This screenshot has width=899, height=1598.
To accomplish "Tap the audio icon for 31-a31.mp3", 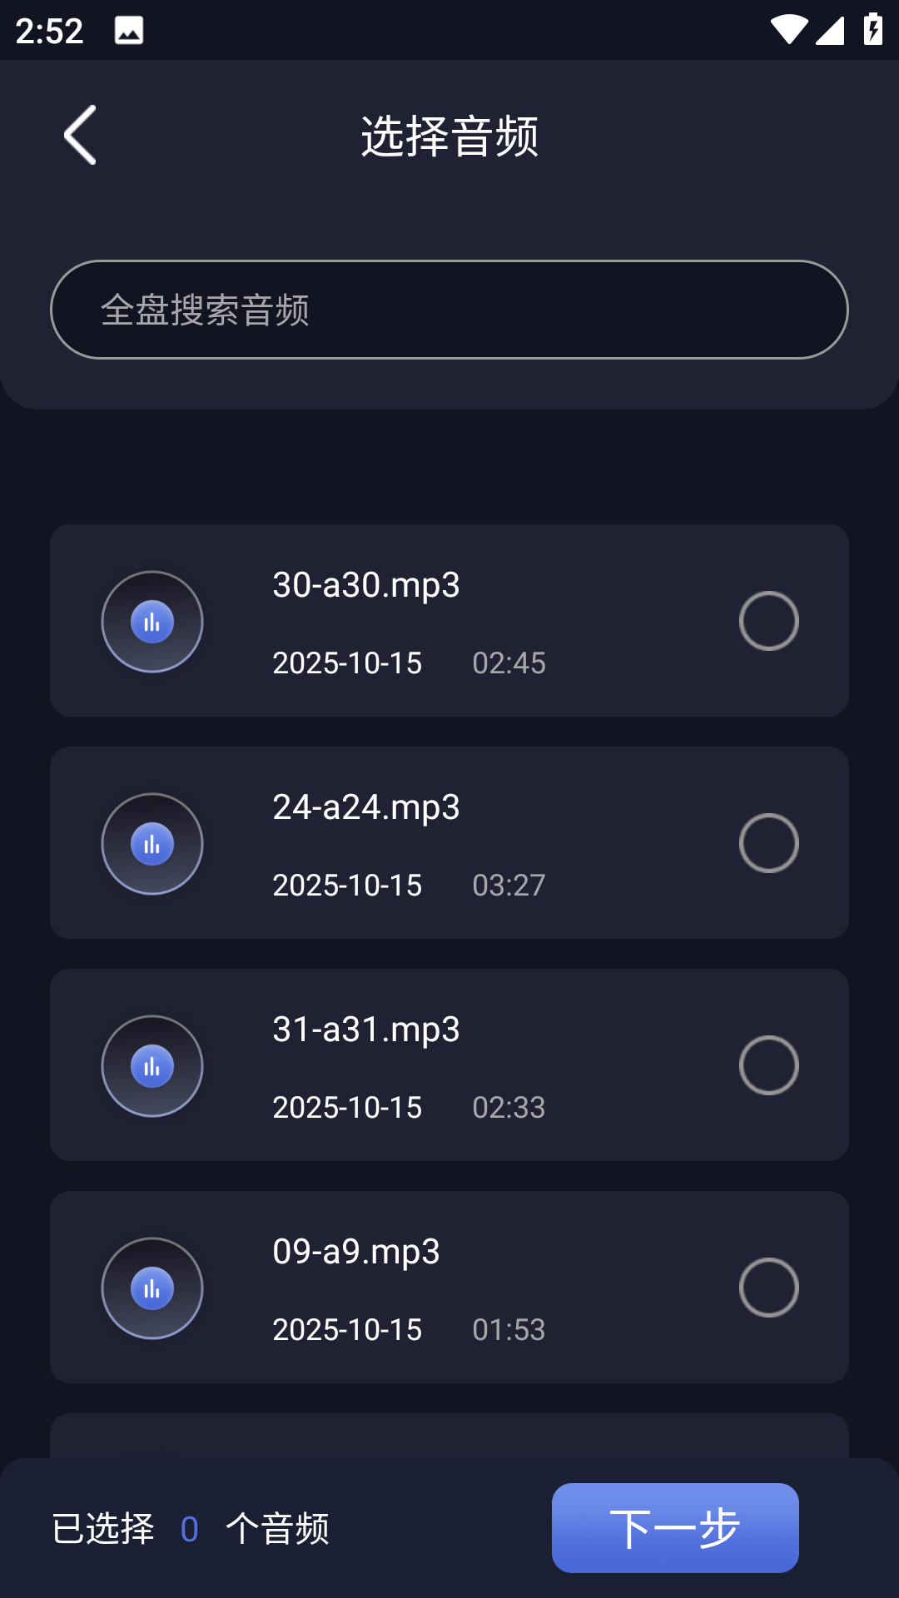I will pos(152,1066).
